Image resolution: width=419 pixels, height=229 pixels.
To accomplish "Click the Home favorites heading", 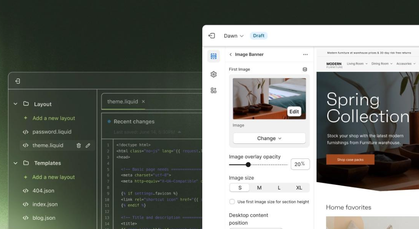I will (x=348, y=207).
